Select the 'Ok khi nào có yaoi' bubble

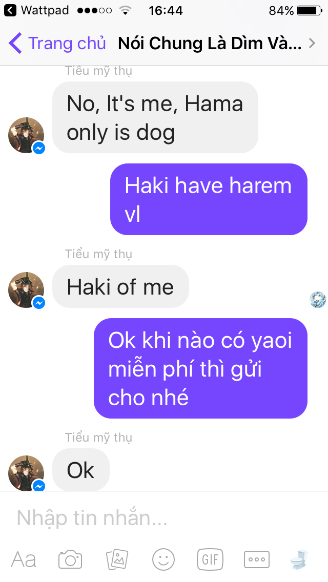point(200,368)
